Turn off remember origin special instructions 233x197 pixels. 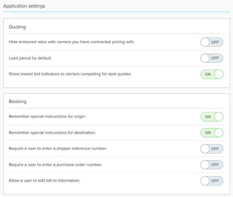(x=212, y=117)
